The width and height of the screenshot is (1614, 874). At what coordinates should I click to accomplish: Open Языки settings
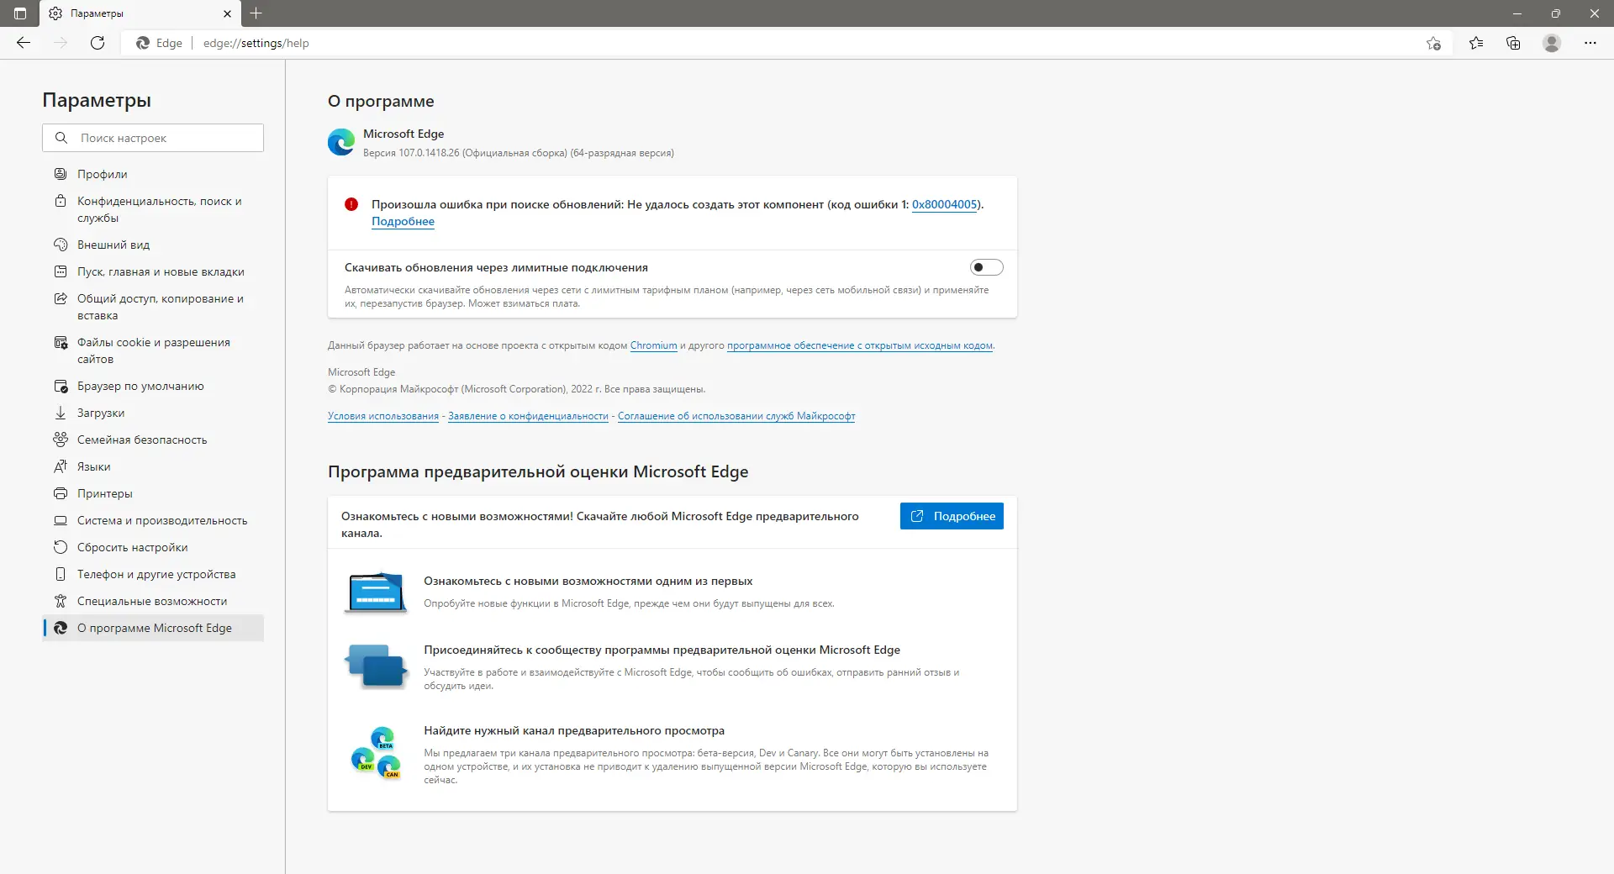153,466
